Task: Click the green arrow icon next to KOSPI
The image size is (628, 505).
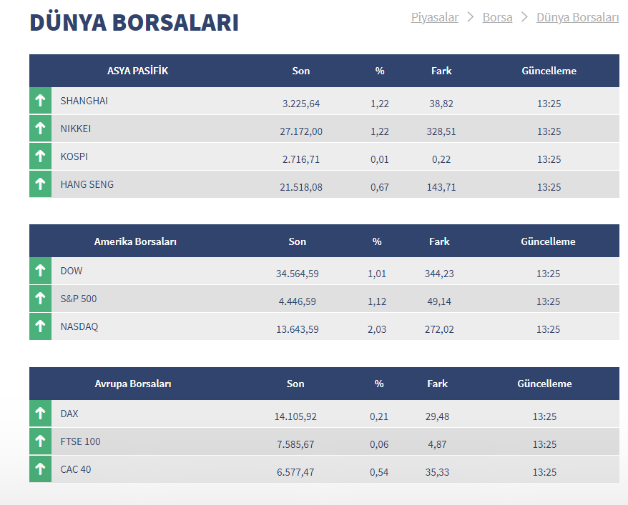Action: pos(40,156)
